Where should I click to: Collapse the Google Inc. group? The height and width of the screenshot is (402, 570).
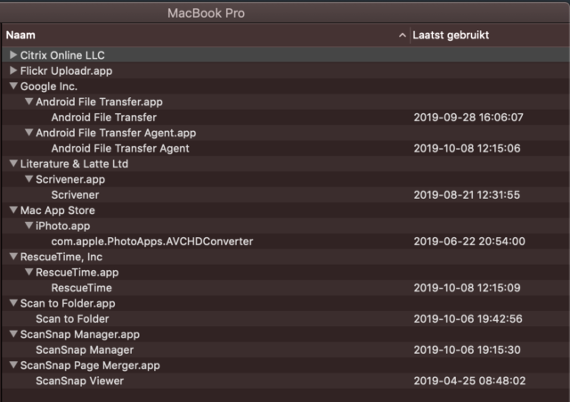coord(13,86)
